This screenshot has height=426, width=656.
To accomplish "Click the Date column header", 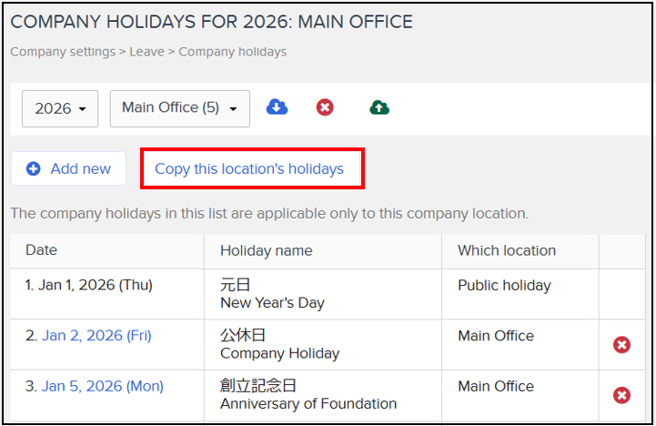I will point(42,249).
